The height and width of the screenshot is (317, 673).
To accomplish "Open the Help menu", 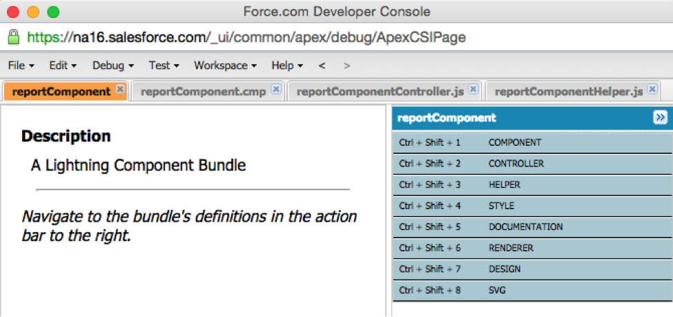I will tap(287, 66).
